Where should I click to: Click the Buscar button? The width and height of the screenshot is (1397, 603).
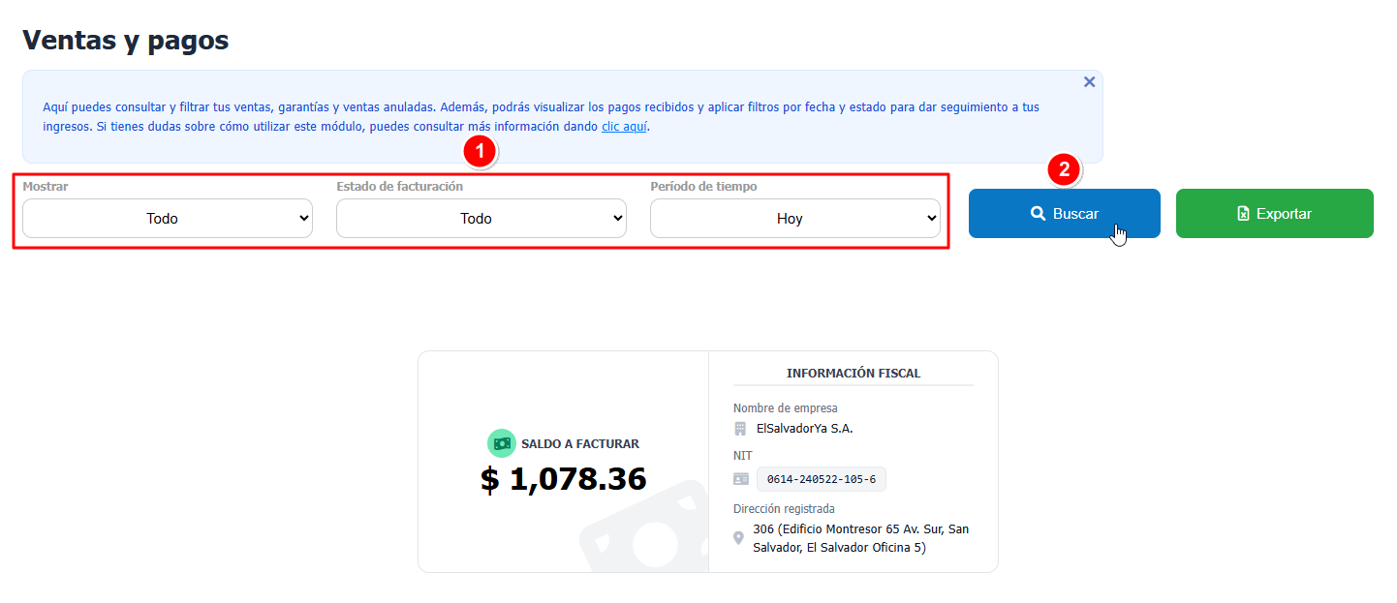coord(1065,213)
